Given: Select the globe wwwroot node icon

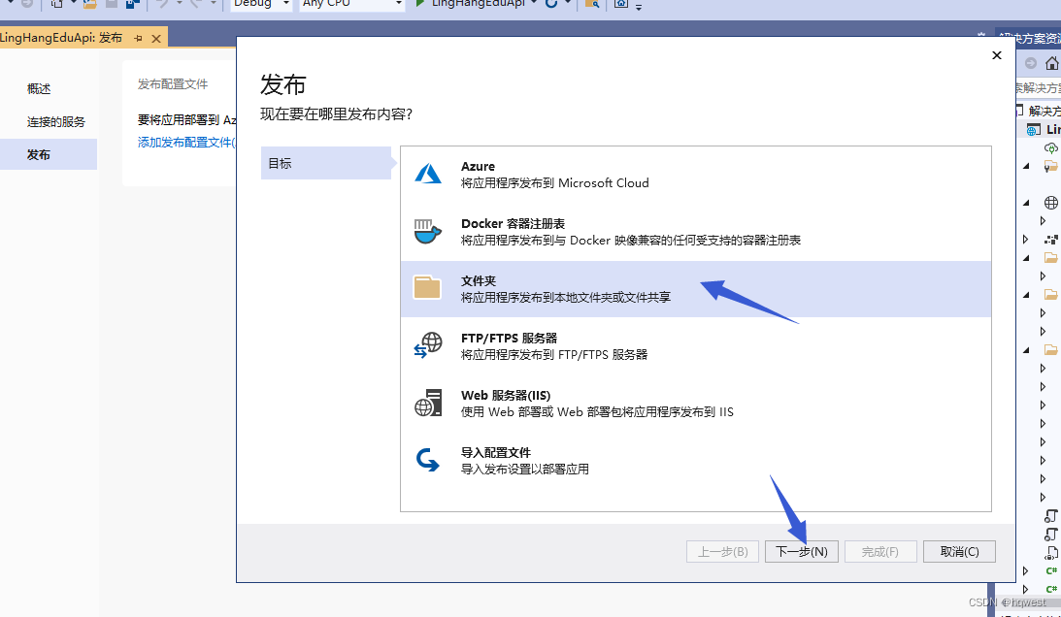Looking at the screenshot, I should tap(1051, 203).
